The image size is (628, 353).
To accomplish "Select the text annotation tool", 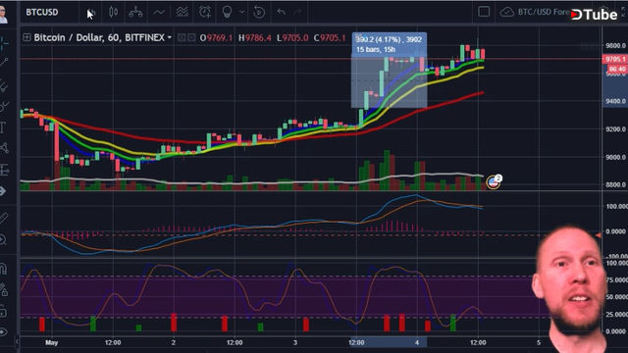I will tap(3, 127).
